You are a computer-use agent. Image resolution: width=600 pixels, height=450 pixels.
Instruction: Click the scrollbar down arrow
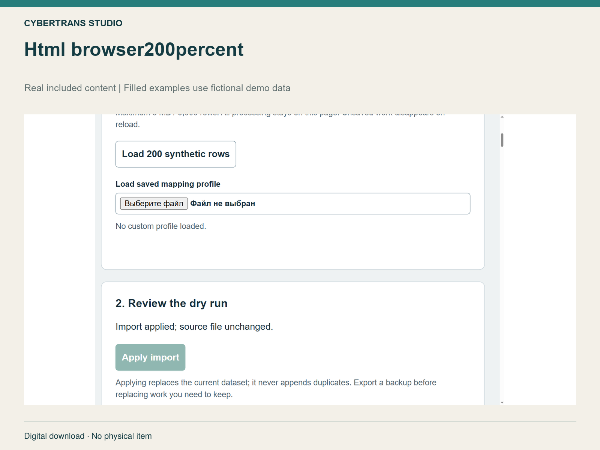pos(502,402)
